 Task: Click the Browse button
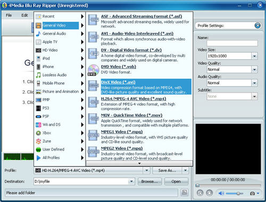pyautogui.click(x=149, y=181)
